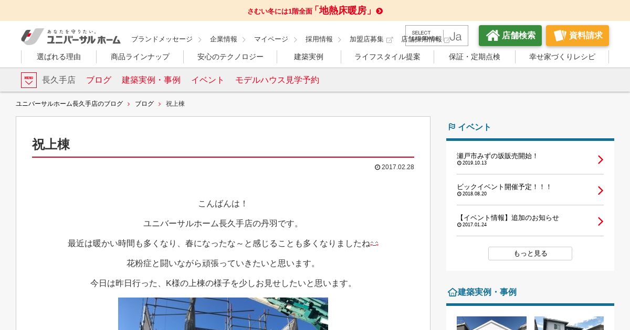The height and width of the screenshot is (330, 630).
Task: Go to 建築実例・事例 in store navigation
Action: click(151, 80)
